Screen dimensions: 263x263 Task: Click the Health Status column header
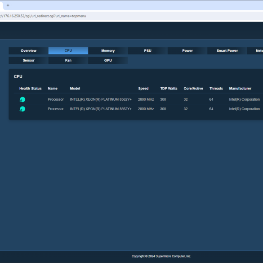(31, 89)
